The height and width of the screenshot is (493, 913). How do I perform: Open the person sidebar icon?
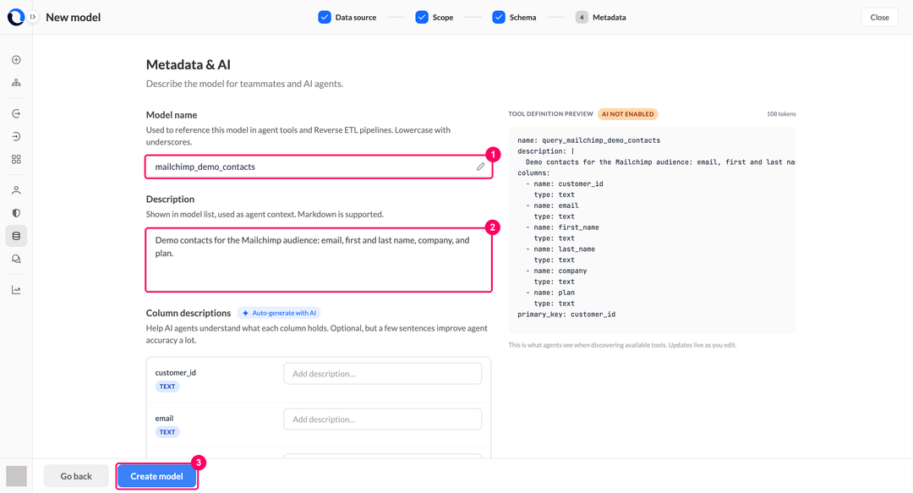click(16, 190)
